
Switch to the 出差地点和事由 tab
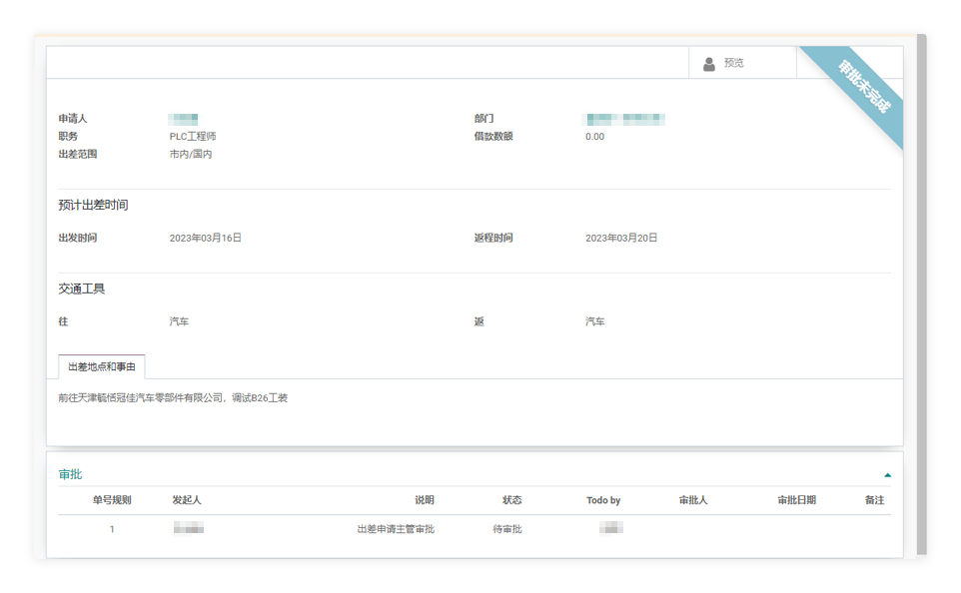click(101, 367)
